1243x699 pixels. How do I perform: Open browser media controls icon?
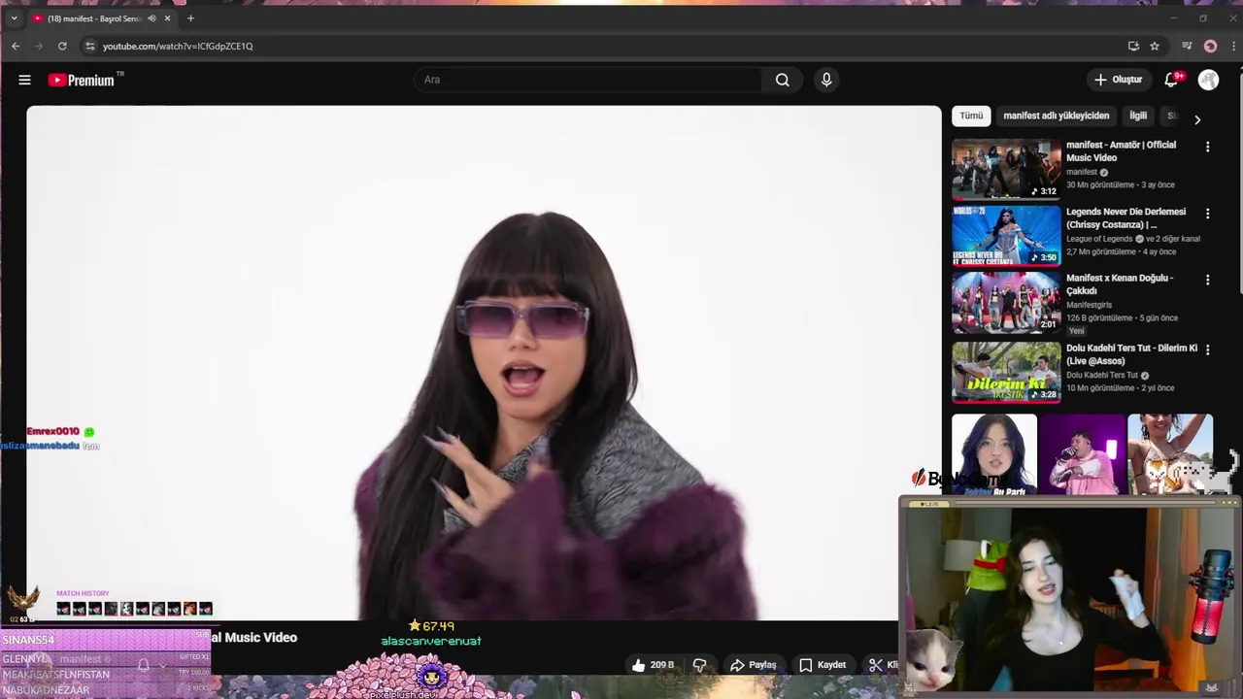pos(1187,46)
